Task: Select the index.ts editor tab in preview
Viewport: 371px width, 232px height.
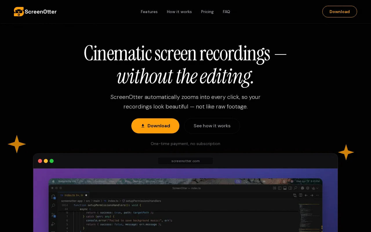Action: (74, 195)
